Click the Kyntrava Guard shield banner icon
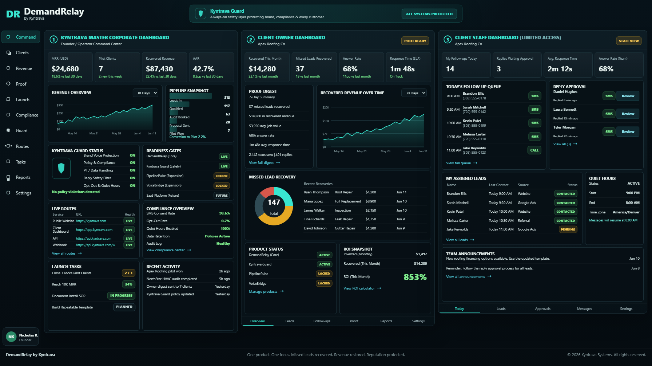This screenshot has height=366, width=652. tap(200, 14)
